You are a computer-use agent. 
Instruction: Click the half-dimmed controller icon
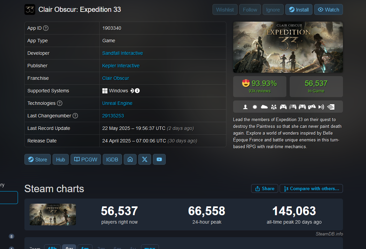(x=293, y=107)
